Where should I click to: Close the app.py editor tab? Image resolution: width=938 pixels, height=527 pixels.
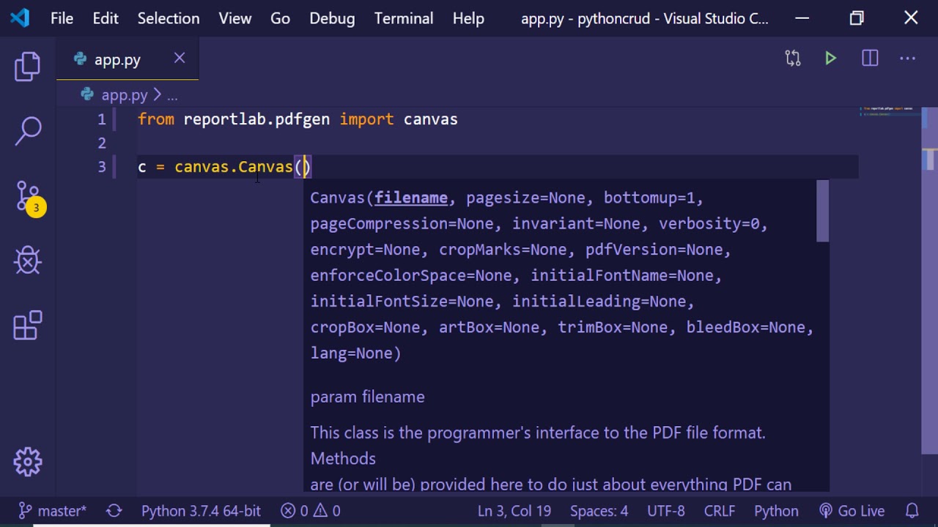point(180,59)
